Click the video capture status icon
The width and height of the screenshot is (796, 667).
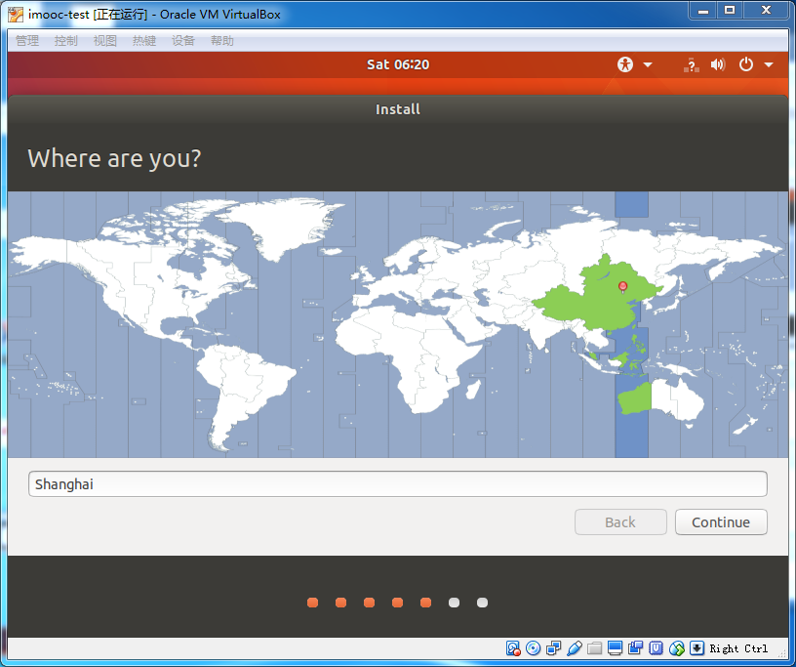636,648
